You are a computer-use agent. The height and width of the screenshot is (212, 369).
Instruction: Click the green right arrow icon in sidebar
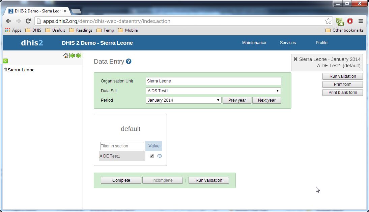point(79,56)
